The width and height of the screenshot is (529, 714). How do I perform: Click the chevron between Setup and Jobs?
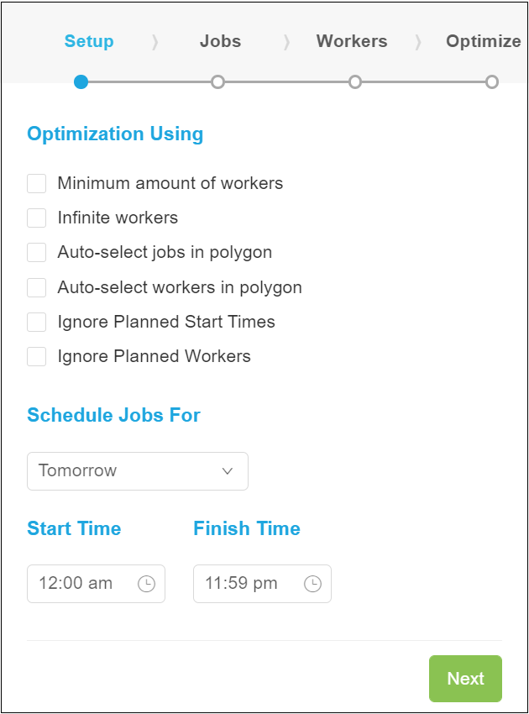click(x=154, y=40)
